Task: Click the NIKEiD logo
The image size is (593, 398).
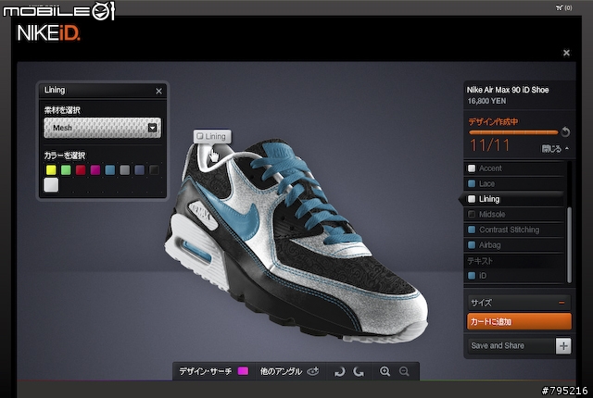Action: point(48,33)
